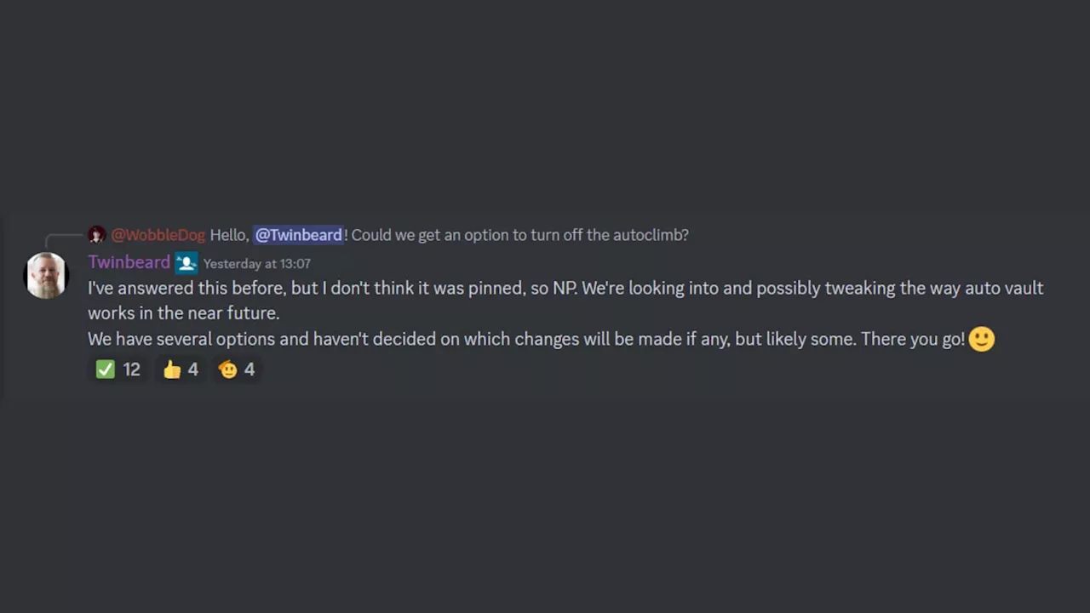Jump to the replied 'turn off the autoclimb' message
Image resolution: width=1090 pixels, height=613 pixels.
click(x=519, y=235)
